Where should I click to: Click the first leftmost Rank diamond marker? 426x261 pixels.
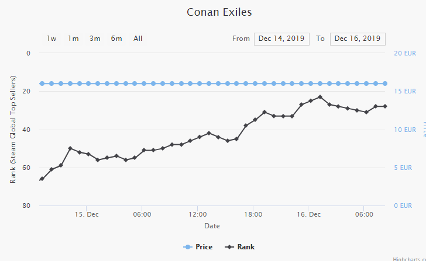42,179
